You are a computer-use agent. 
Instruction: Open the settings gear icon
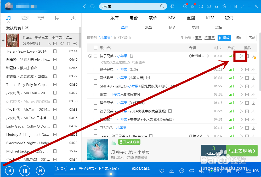224,6
